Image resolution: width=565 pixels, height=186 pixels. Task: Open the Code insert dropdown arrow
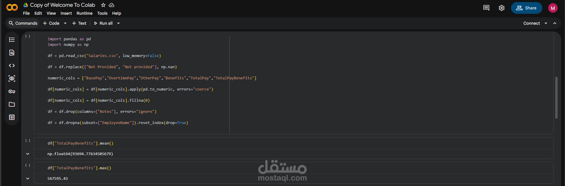click(x=65, y=23)
